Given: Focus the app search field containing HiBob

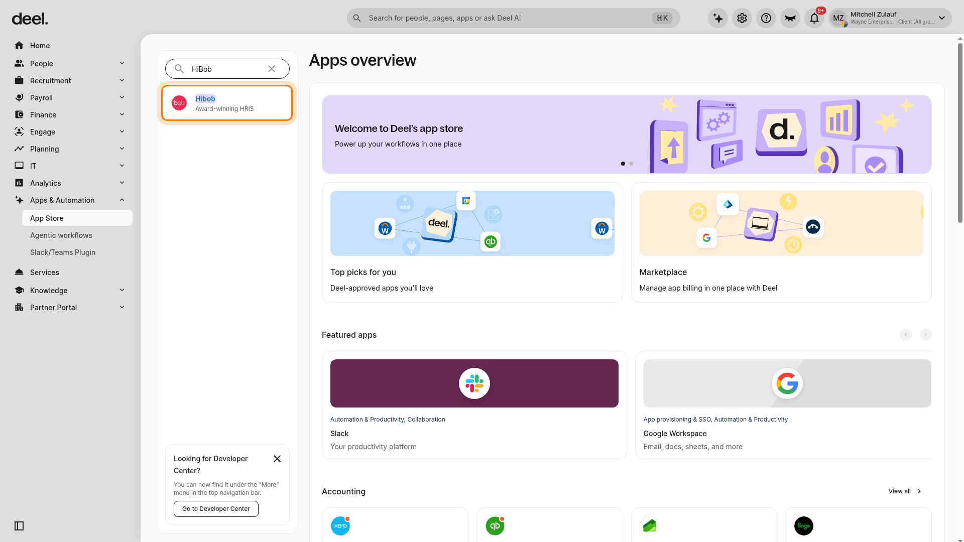Looking at the screenshot, I should 227,69.
